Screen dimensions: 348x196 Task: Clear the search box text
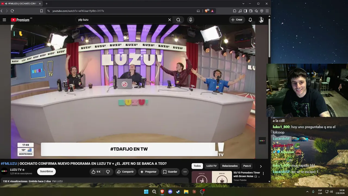170,20
